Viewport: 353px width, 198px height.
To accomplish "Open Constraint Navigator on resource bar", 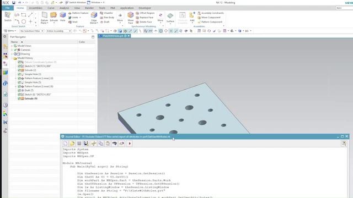I will point(5,55).
